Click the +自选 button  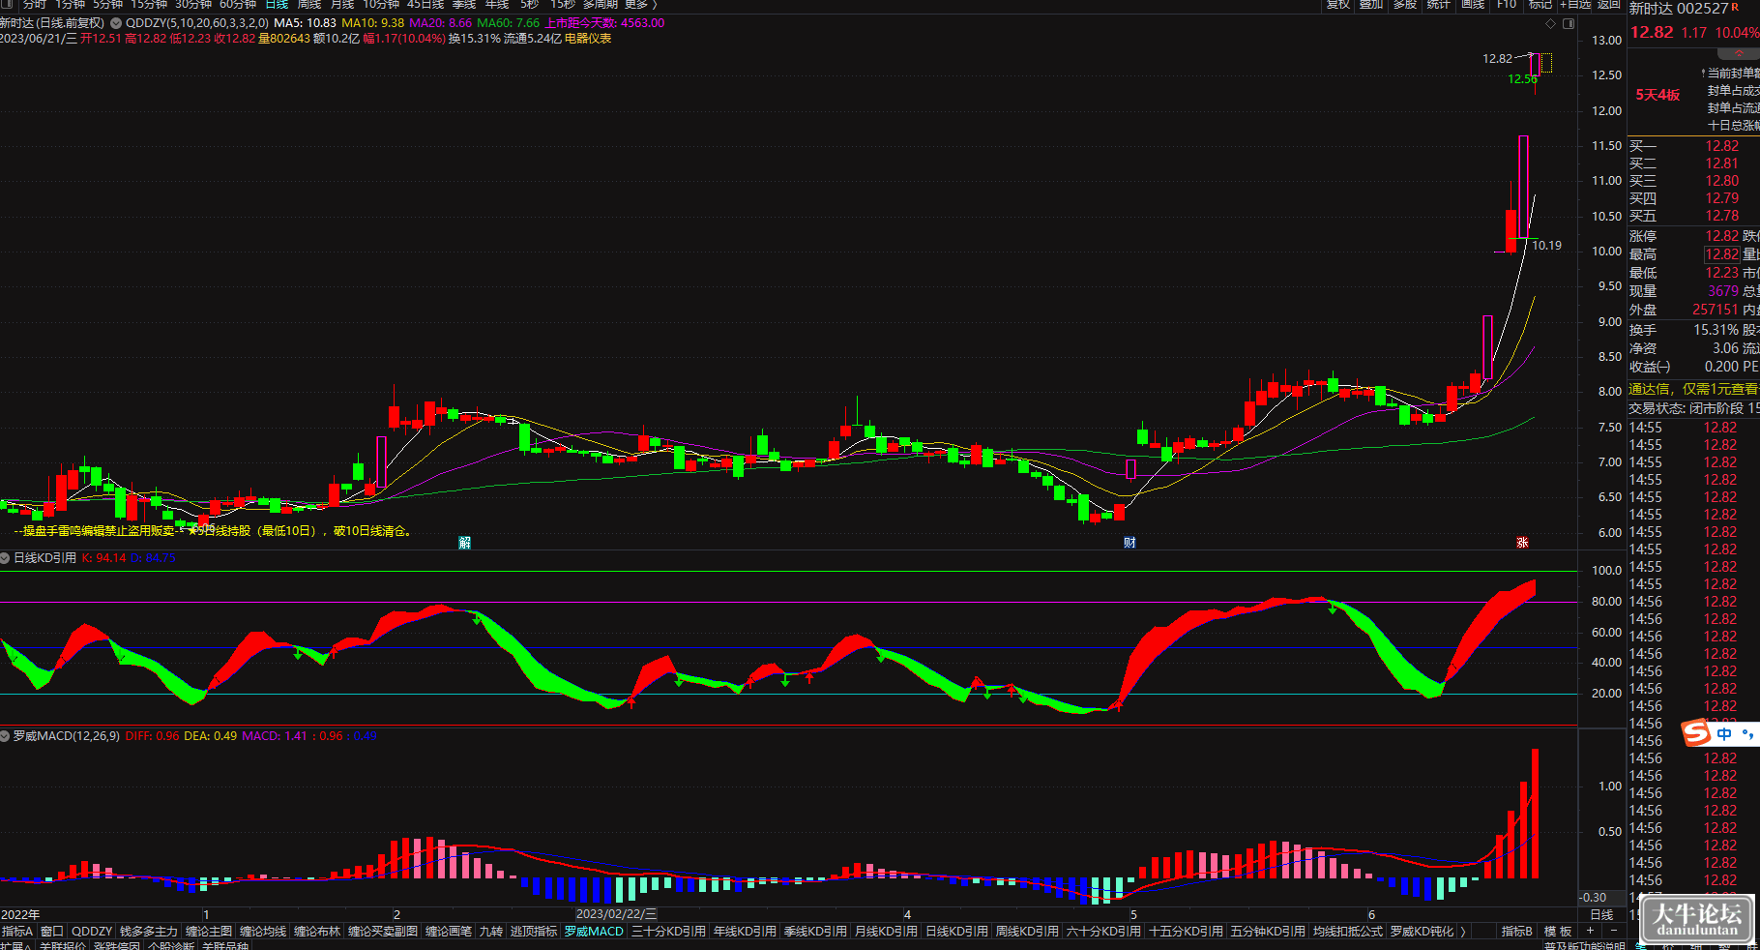[1575, 5]
